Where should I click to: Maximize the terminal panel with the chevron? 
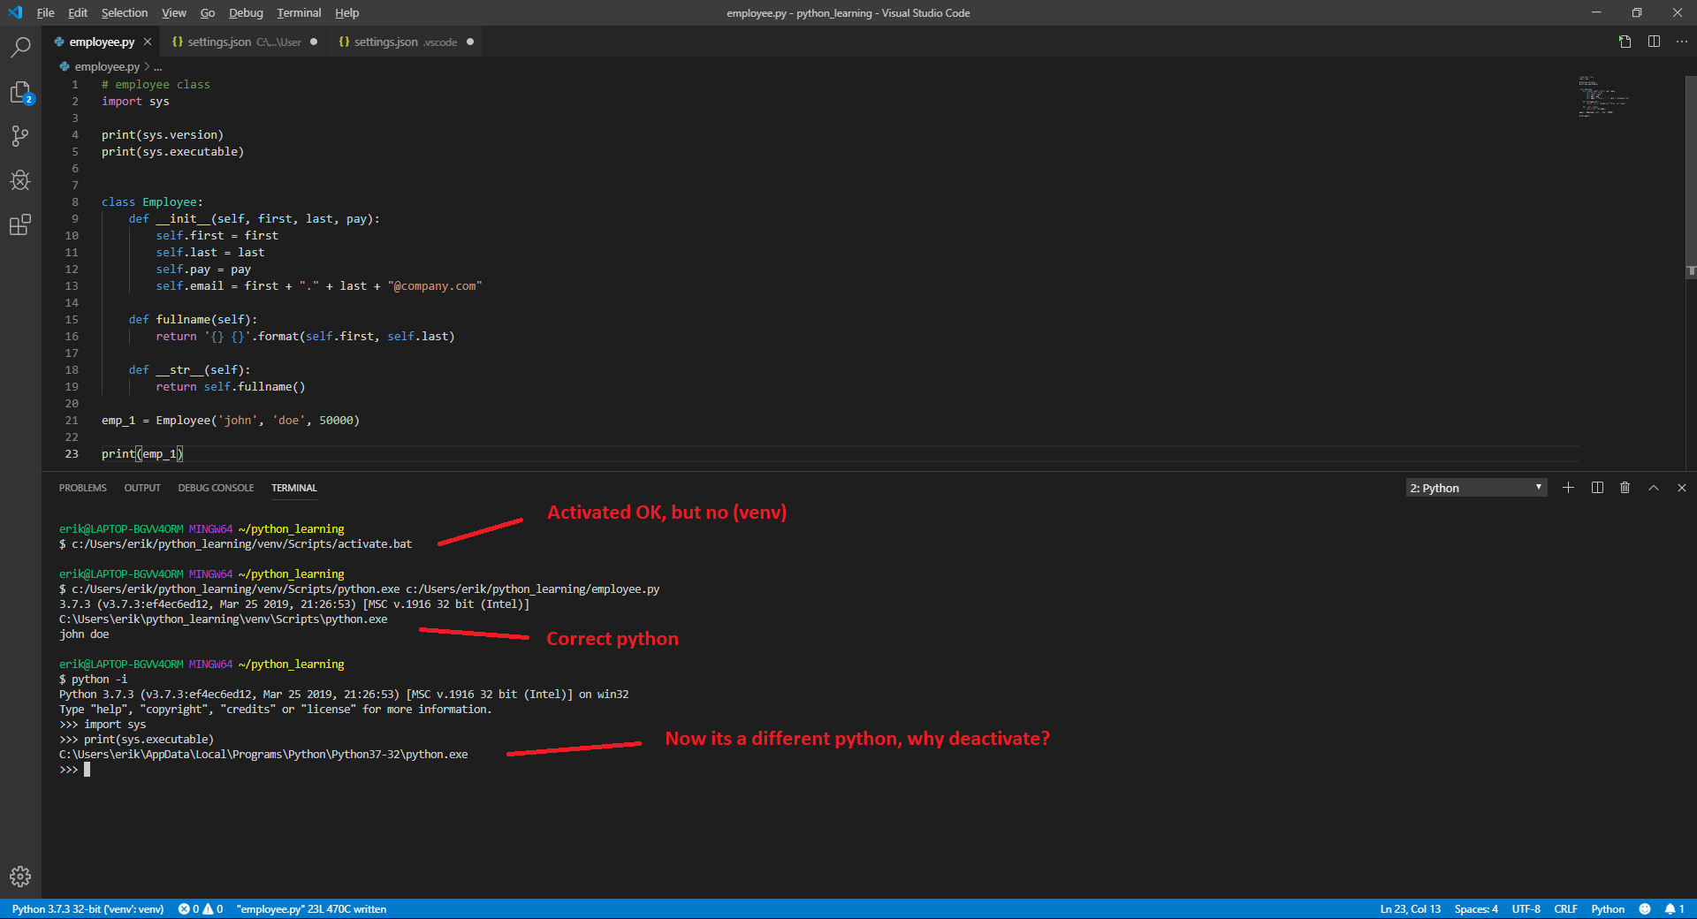point(1653,487)
